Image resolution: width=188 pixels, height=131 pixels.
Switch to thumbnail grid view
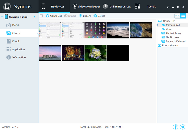pyautogui.click(x=183, y=16)
